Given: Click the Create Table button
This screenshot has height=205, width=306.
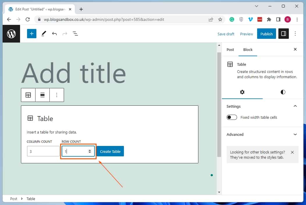Looking at the screenshot, I should coord(110,151).
